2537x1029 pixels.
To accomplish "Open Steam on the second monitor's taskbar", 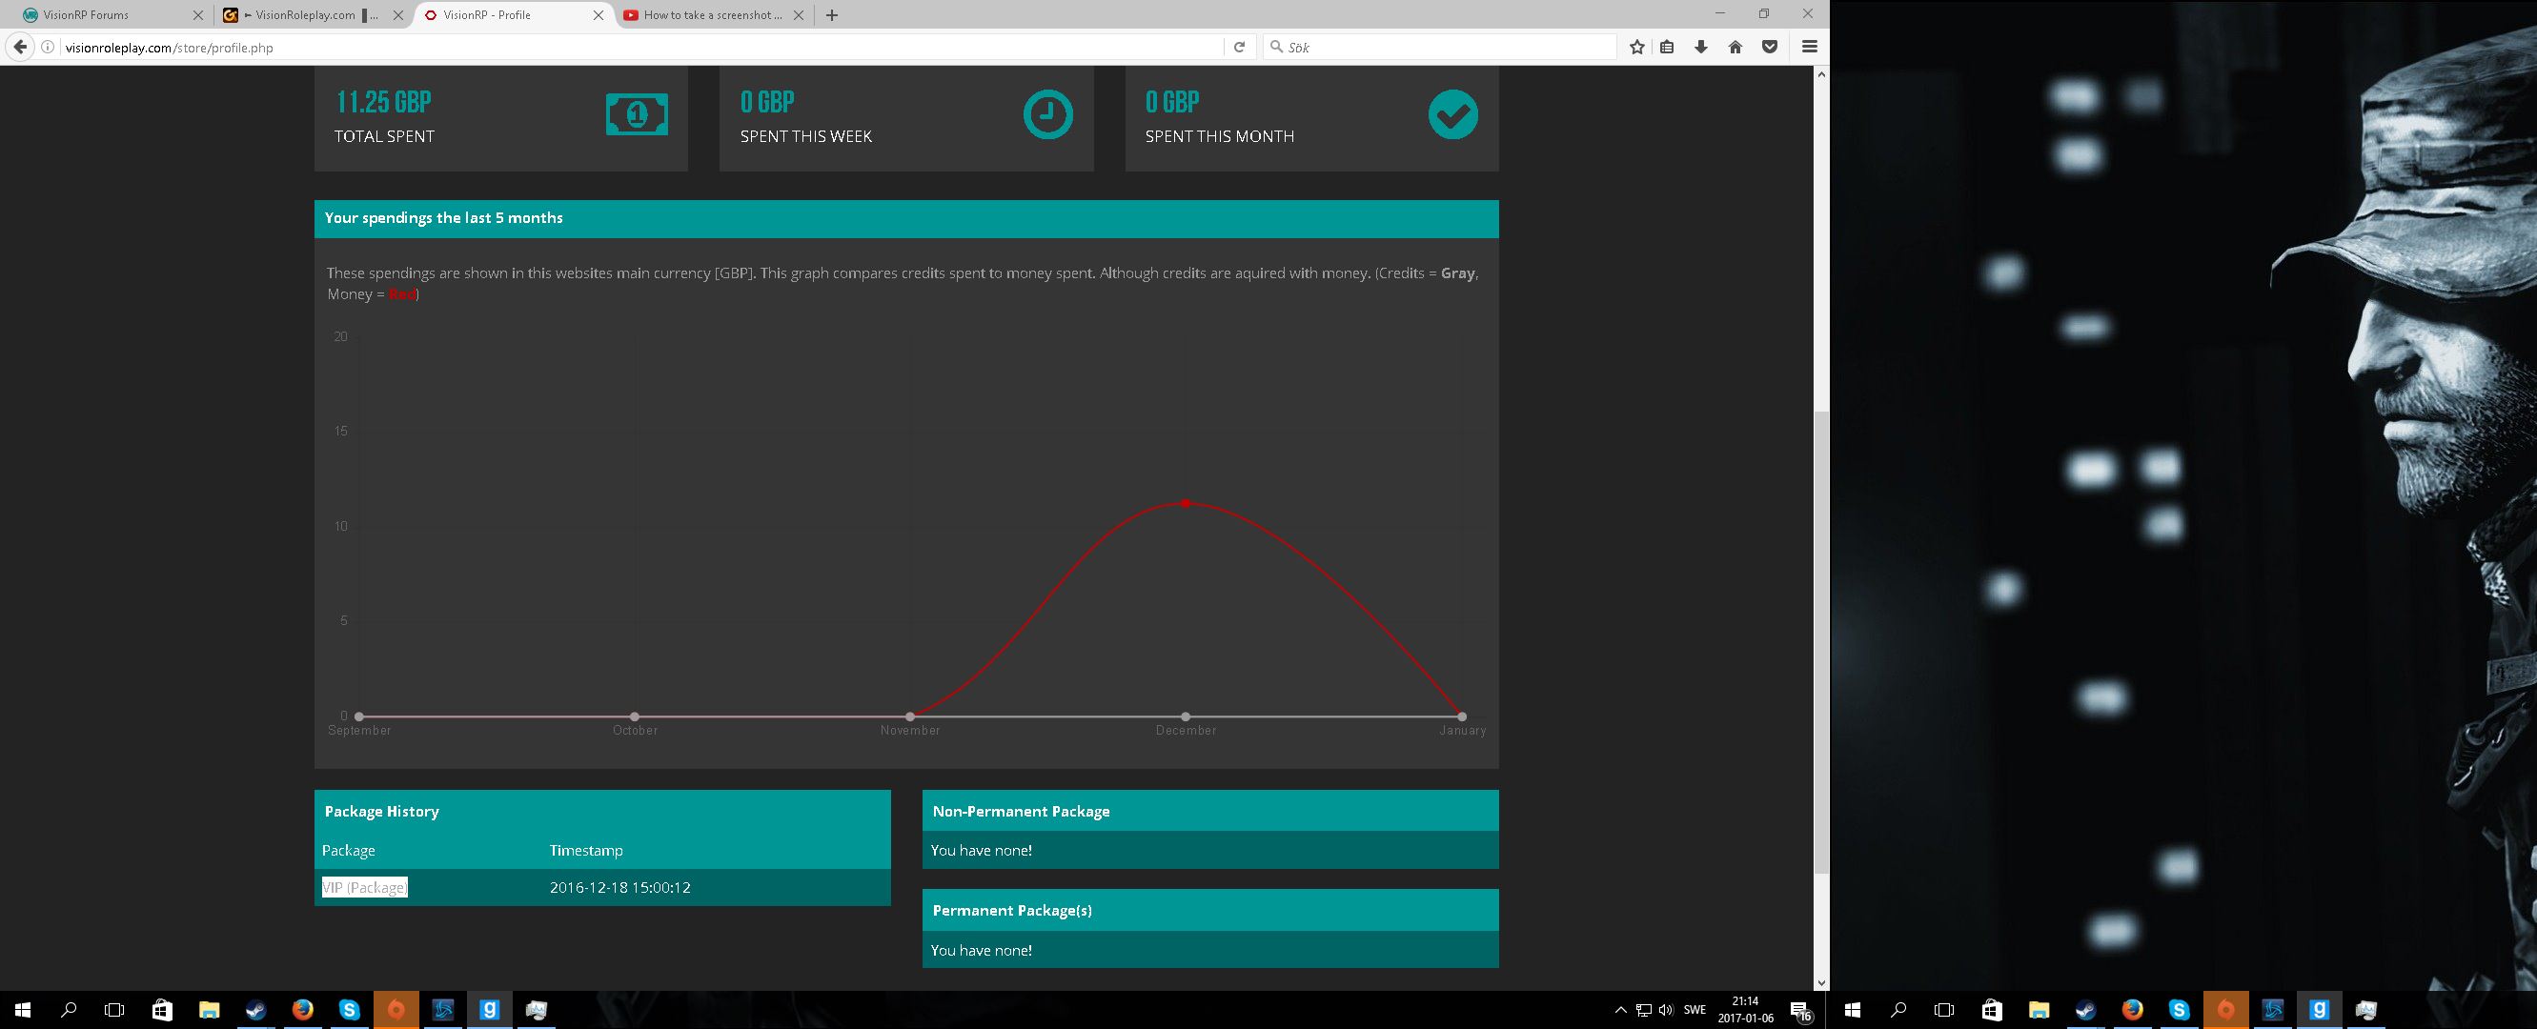I will tap(2085, 1009).
